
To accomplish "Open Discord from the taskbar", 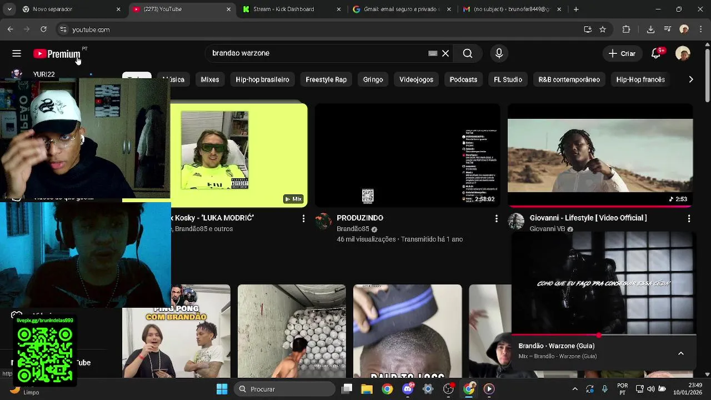I will [x=408, y=389].
